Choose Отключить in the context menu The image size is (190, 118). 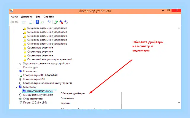pyautogui.click(x=67, y=98)
